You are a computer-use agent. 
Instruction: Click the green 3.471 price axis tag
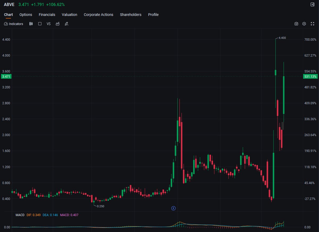(x=6, y=77)
